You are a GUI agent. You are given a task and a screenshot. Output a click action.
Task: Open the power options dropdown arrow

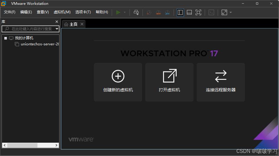125,12
